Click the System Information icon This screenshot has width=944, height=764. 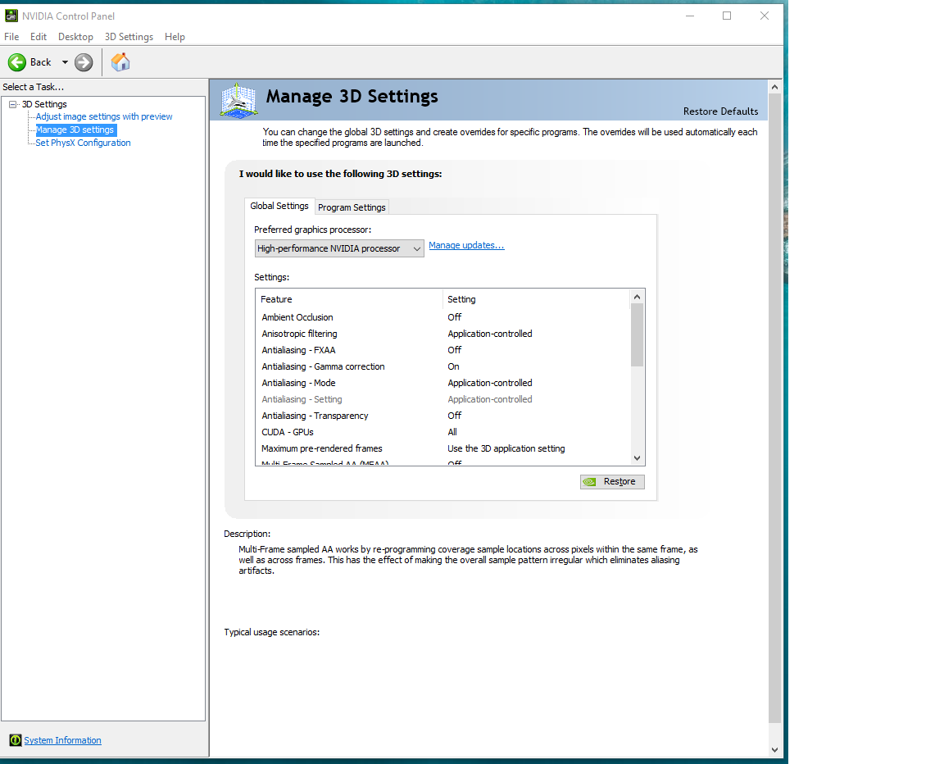coord(15,740)
